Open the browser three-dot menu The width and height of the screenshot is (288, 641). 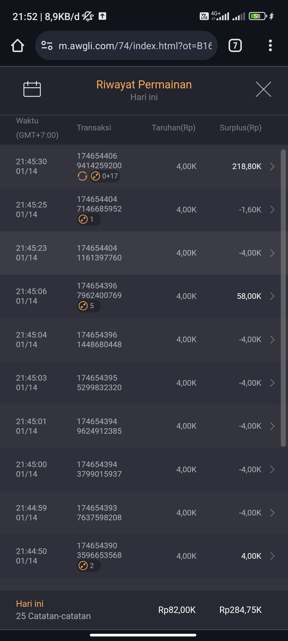[270, 46]
